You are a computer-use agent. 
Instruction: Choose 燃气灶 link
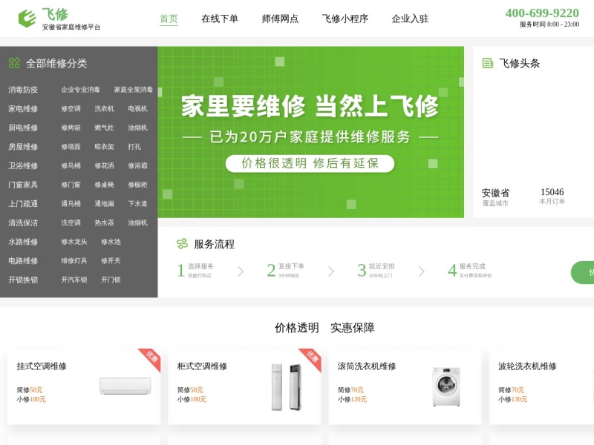104,128
